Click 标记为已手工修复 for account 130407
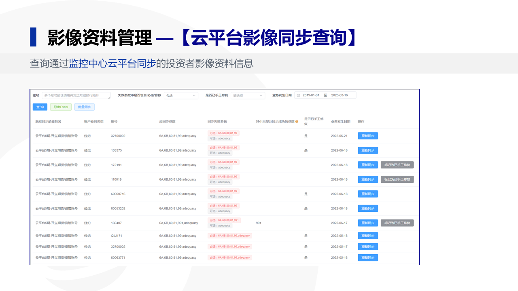This screenshot has height=291, width=518. (397, 223)
